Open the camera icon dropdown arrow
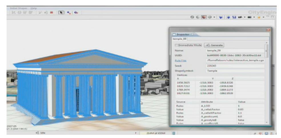 coord(245,17)
